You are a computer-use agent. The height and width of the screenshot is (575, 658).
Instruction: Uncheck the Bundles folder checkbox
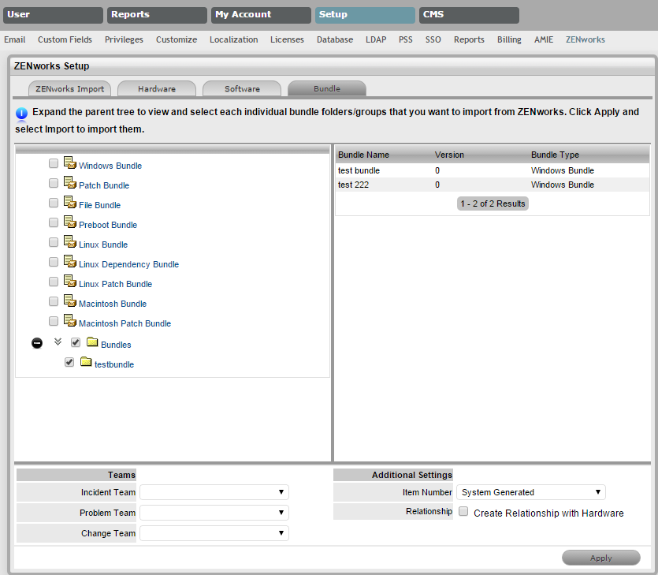76,343
